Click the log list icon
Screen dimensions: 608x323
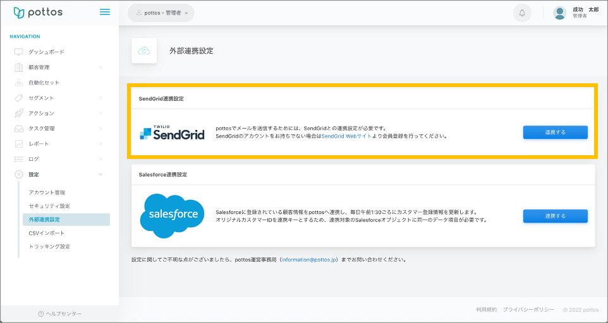pos(18,159)
